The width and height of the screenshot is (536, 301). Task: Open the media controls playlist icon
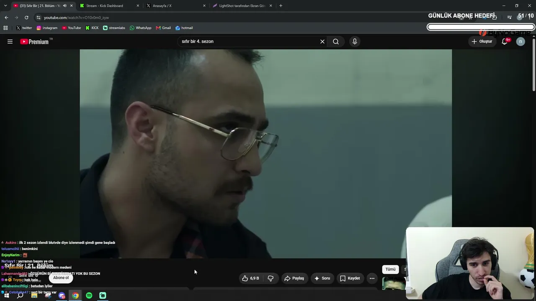509,17
